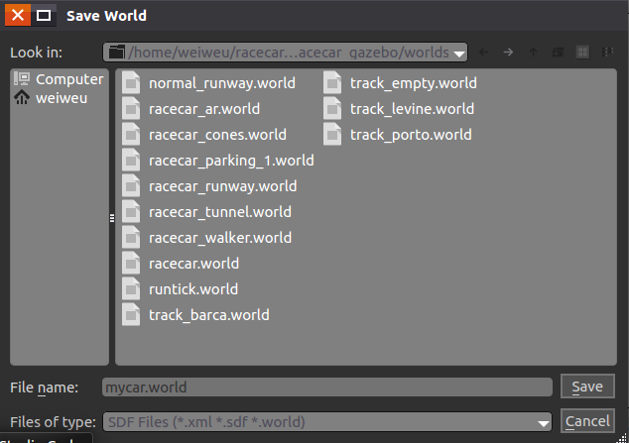Click the back navigation arrow icon
Screen dimensions: 629x443
(x=484, y=53)
